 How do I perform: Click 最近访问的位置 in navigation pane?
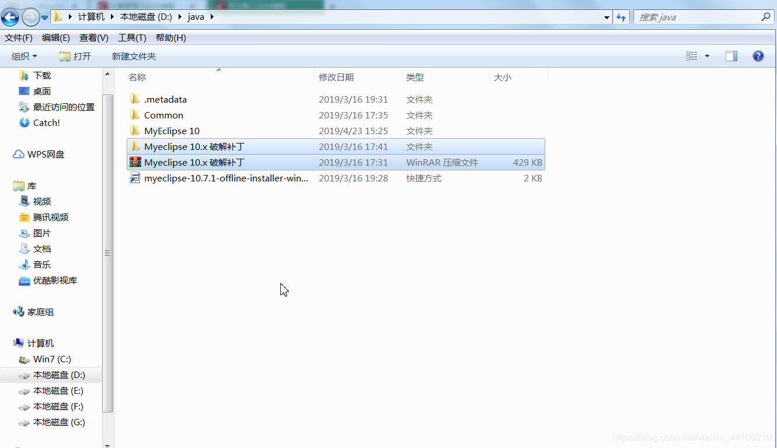[x=64, y=107]
